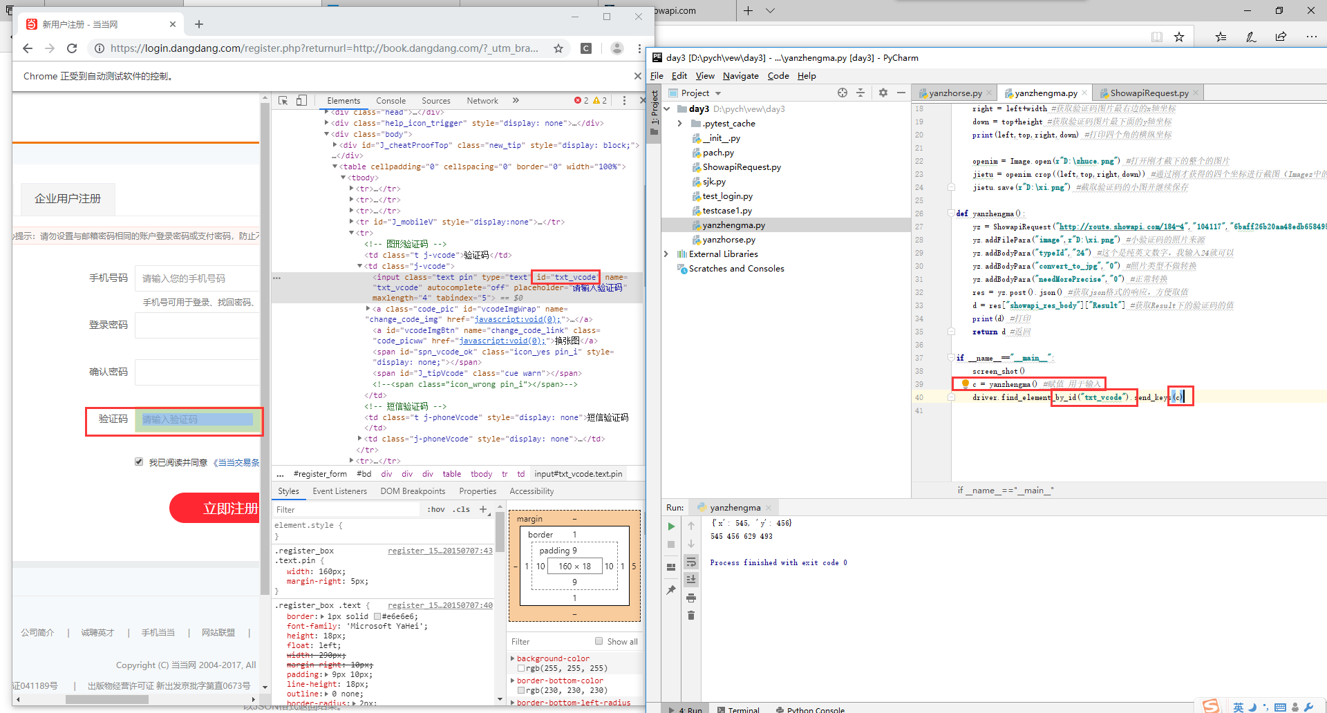Toggle scroll-to-end icon in Run console
The width and height of the screenshot is (1327, 713).
(691, 580)
